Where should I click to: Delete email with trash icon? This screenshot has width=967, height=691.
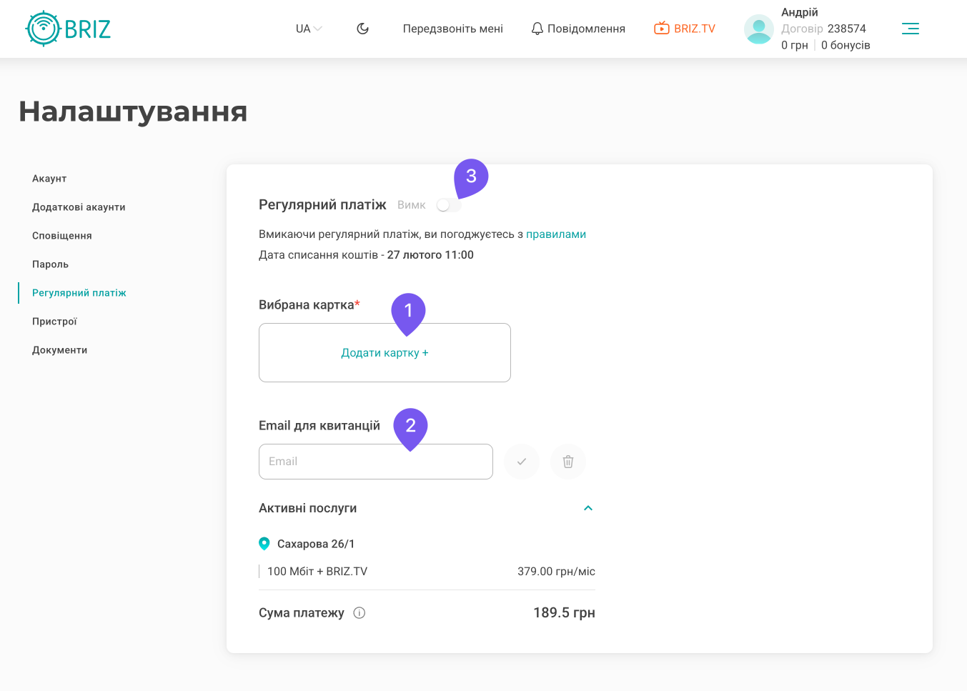(x=568, y=462)
